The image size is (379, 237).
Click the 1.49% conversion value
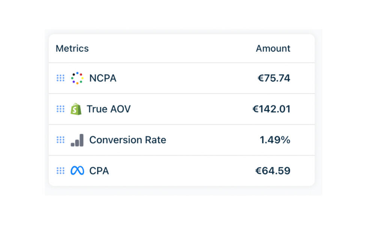(275, 140)
